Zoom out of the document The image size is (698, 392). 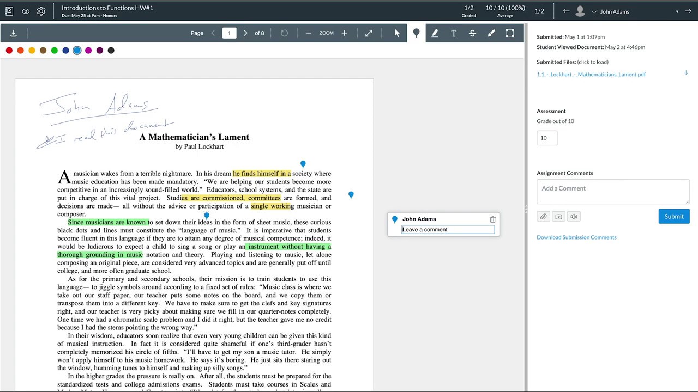tap(309, 33)
